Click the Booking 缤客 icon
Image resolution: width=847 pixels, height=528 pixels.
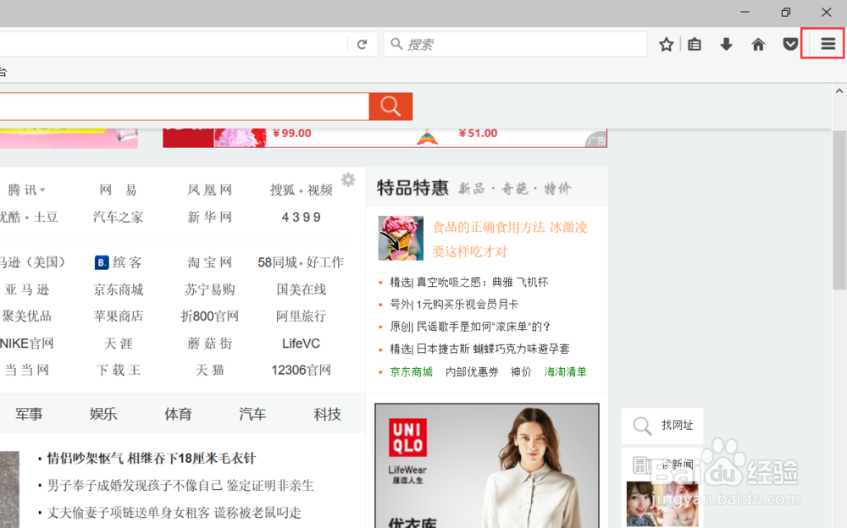pyautogui.click(x=102, y=262)
